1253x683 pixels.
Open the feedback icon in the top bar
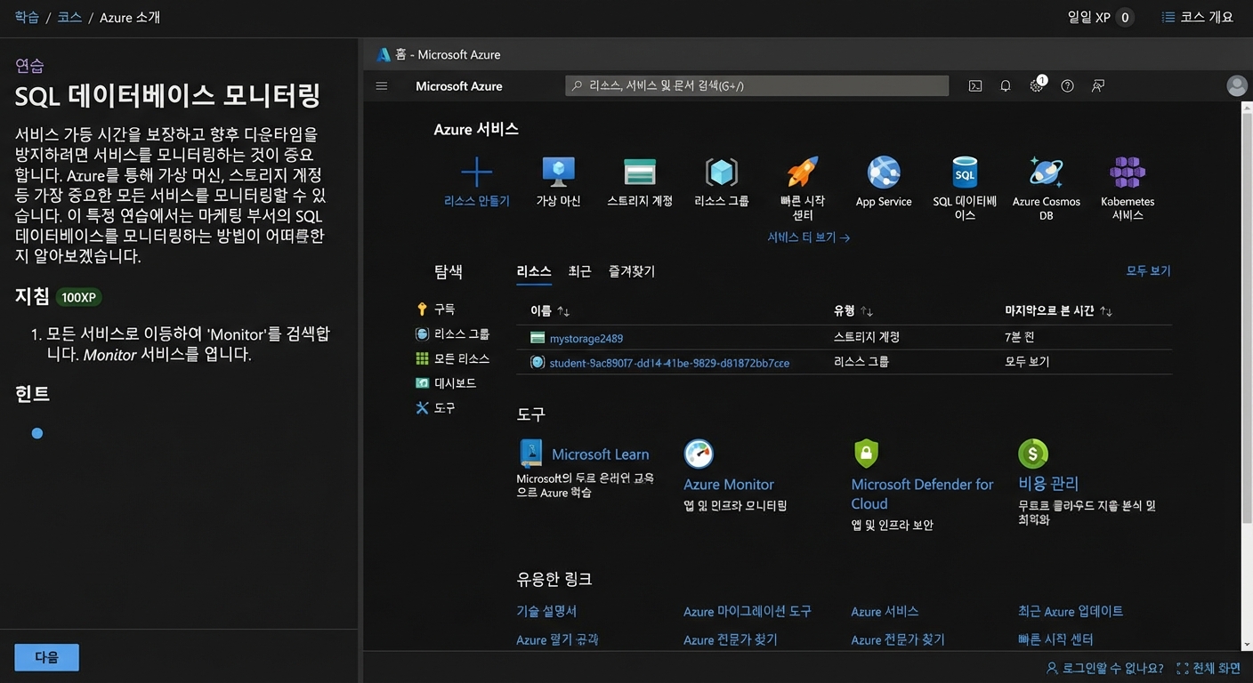click(1098, 86)
